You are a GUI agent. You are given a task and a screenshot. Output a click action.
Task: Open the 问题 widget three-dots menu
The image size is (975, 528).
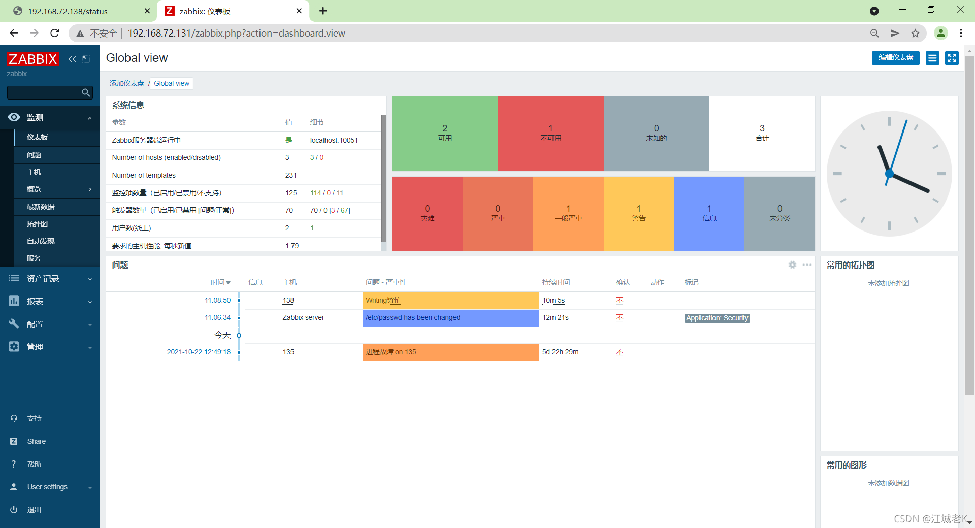[x=807, y=265]
